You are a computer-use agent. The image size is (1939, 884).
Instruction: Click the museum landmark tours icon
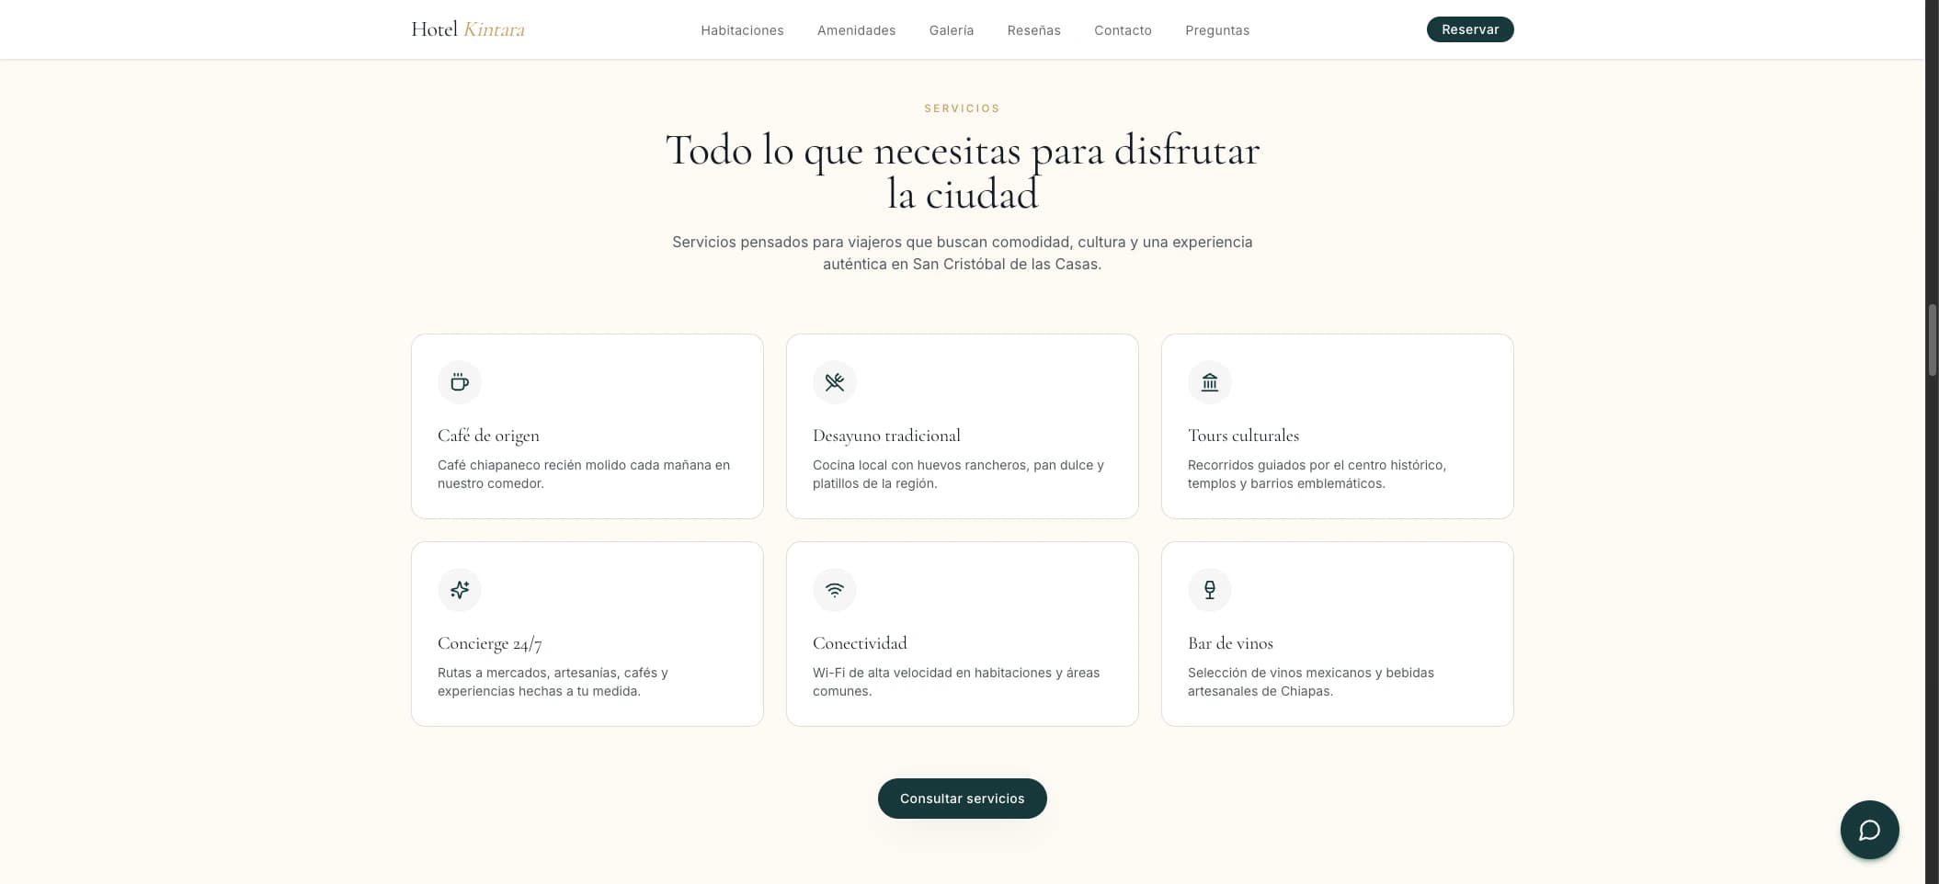click(1210, 382)
